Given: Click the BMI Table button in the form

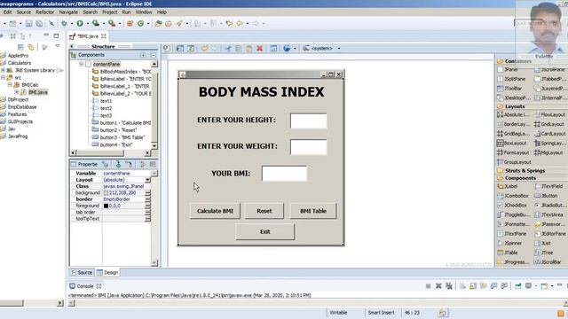Looking at the screenshot, I should (313, 211).
